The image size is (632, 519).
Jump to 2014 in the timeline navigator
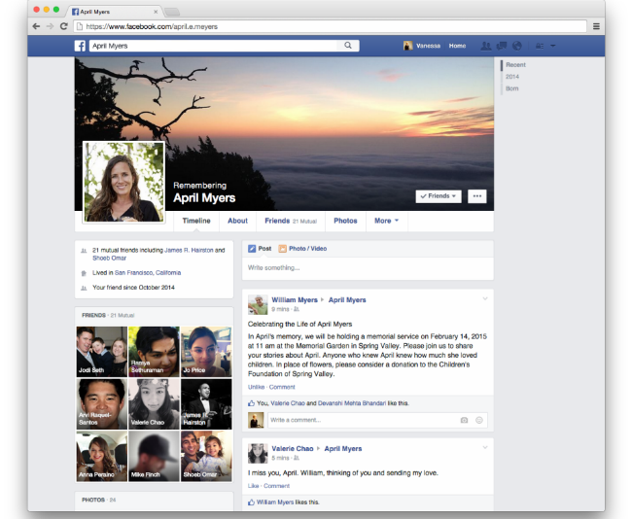pyautogui.click(x=512, y=76)
